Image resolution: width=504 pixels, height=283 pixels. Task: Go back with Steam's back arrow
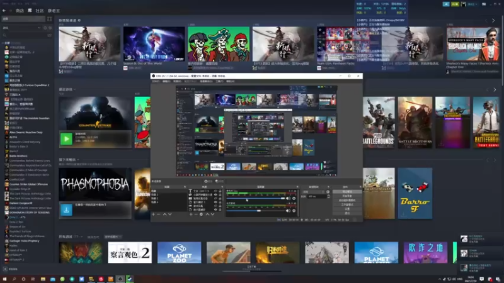tap(4, 11)
